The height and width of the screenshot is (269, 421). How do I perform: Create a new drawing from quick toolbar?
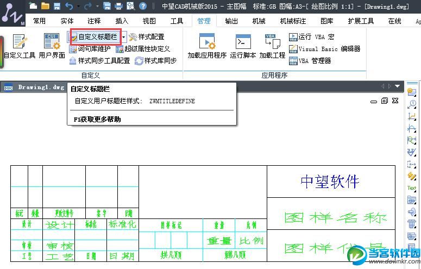(33, 5)
